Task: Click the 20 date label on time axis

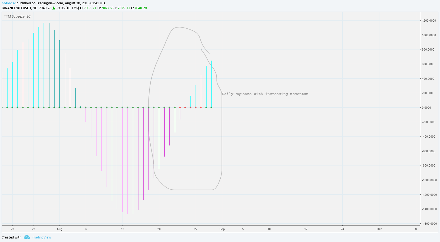Action: tap(159, 229)
